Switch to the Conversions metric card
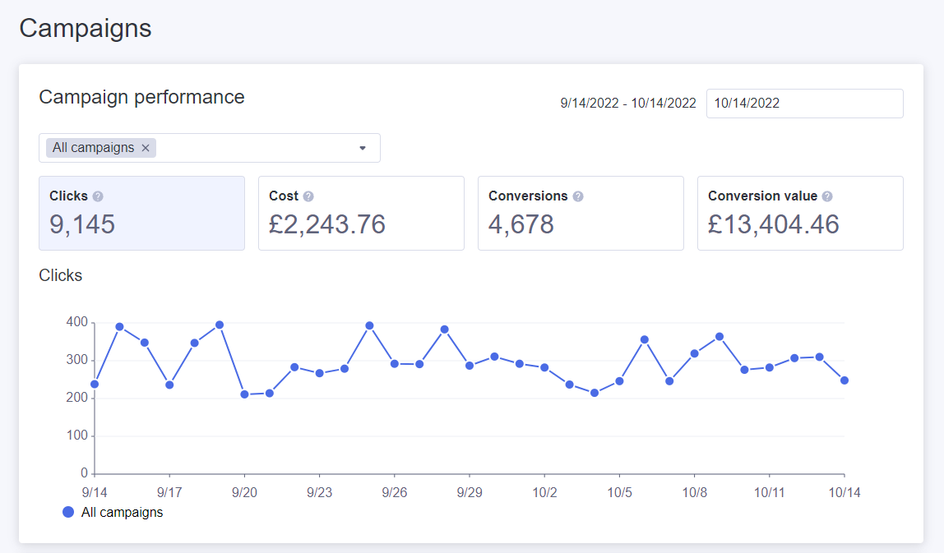This screenshot has width=944, height=553. pyautogui.click(x=581, y=213)
